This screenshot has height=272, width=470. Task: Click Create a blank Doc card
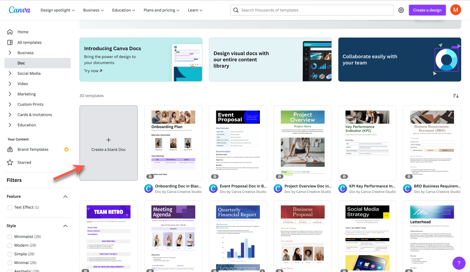[x=109, y=143]
